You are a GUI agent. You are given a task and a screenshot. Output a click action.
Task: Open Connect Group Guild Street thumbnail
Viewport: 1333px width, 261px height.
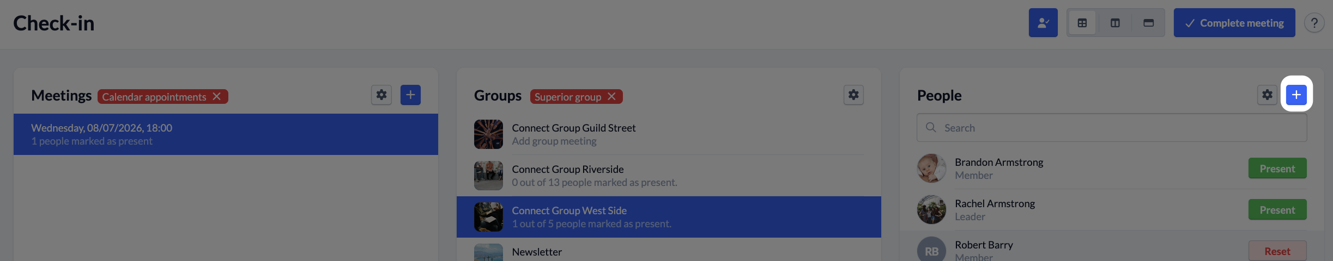click(488, 134)
